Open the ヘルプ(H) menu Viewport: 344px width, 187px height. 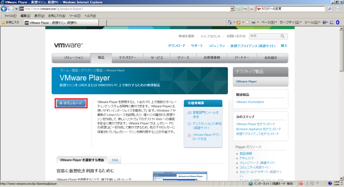pyautogui.click(x=90, y=16)
